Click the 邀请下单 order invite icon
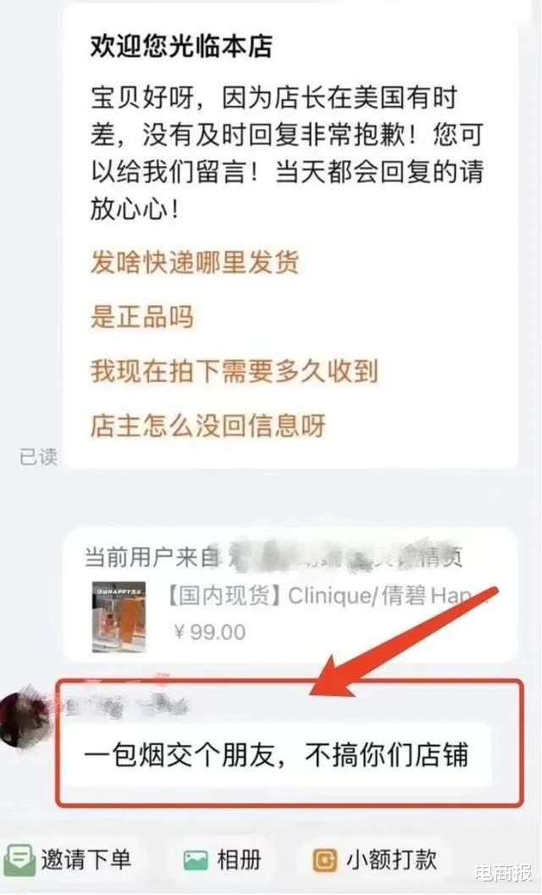542x895 pixels. (x=19, y=860)
